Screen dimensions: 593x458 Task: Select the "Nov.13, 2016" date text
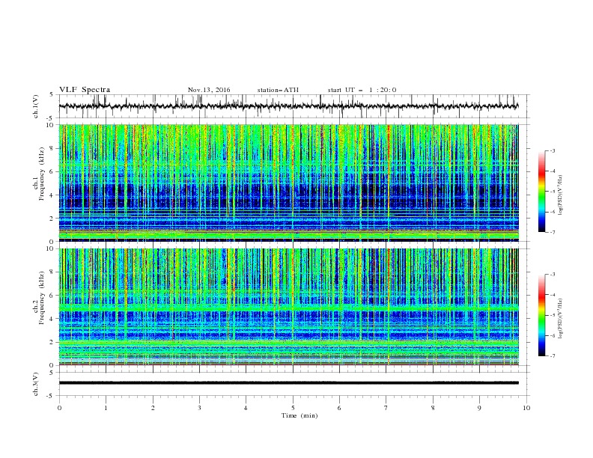click(x=209, y=90)
